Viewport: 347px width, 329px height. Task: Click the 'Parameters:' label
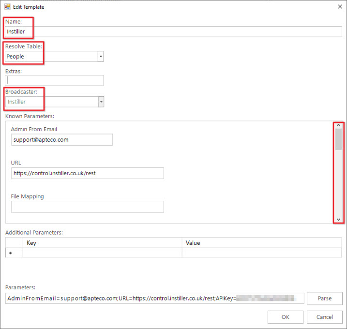click(20, 287)
